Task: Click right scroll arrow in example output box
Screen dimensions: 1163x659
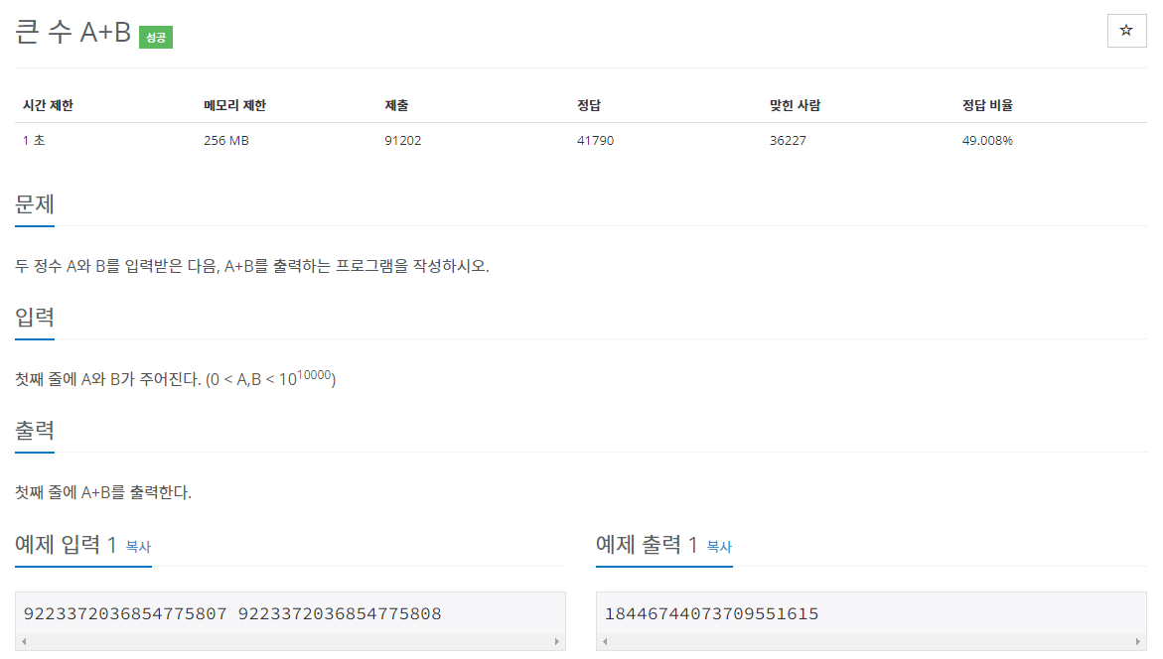Action: click(1138, 641)
